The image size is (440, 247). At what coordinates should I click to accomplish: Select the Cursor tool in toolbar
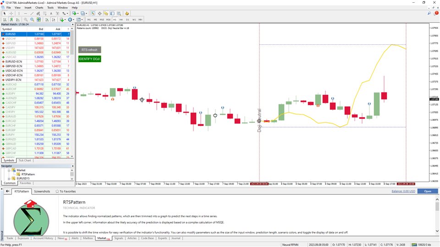[5, 13]
